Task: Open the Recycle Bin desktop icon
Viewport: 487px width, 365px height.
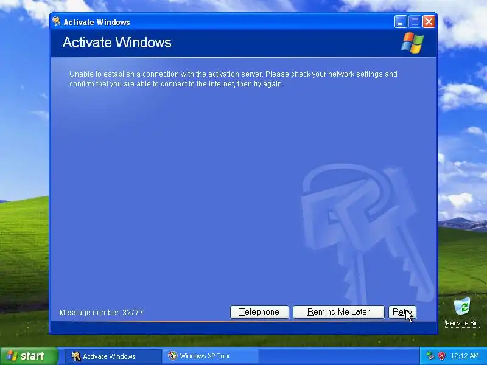Action: pyautogui.click(x=462, y=307)
